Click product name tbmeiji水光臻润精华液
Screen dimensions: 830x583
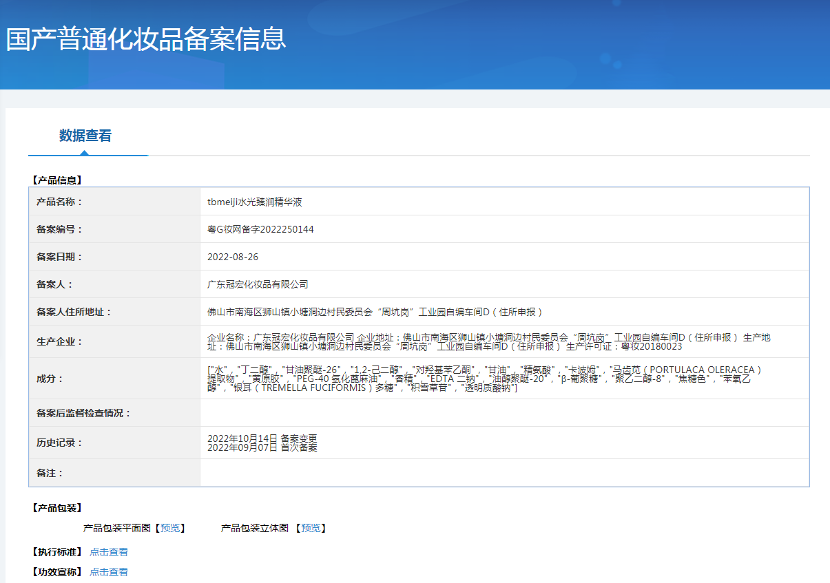(x=255, y=202)
